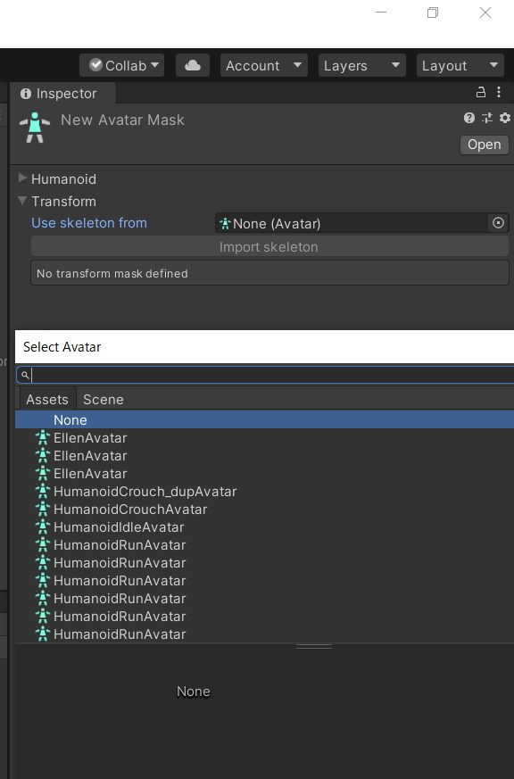
Task: Click the cloud services icon
Action: point(193,65)
